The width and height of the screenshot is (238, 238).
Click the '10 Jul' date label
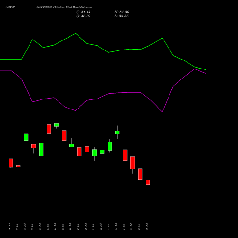tap(40, 227)
